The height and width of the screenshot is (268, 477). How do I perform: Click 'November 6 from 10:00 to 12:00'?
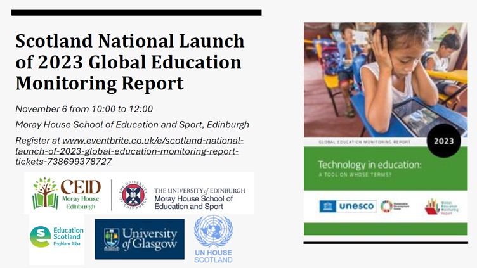click(84, 109)
